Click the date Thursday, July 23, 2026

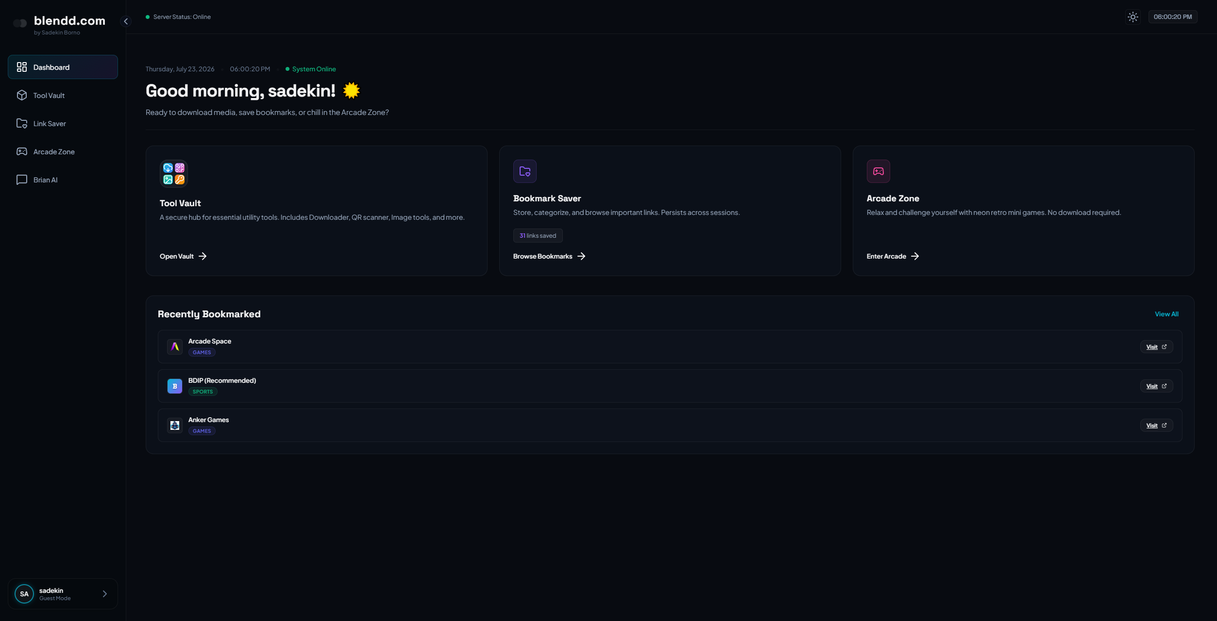[180, 69]
